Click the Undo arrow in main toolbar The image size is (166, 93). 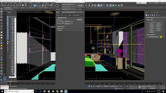[x=2, y=5]
